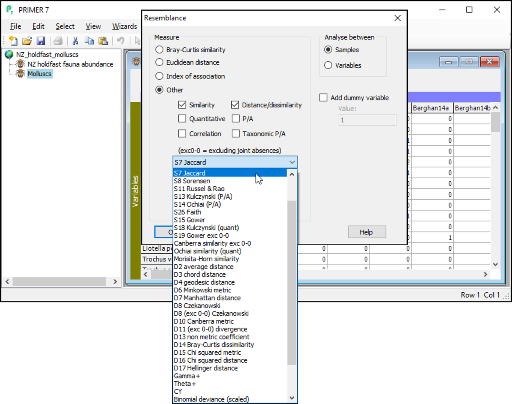
Task: Open the Wizards menu
Action: click(124, 26)
